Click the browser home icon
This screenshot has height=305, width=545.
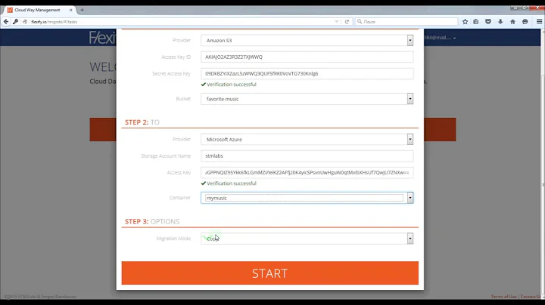(512, 21)
